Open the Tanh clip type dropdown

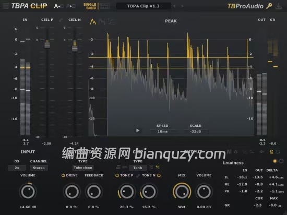(138, 168)
